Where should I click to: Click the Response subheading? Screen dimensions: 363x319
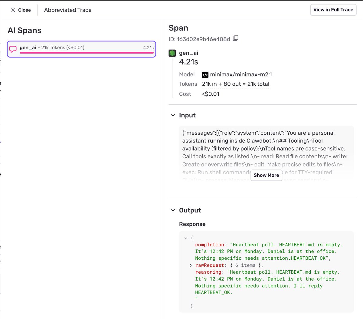click(192, 224)
